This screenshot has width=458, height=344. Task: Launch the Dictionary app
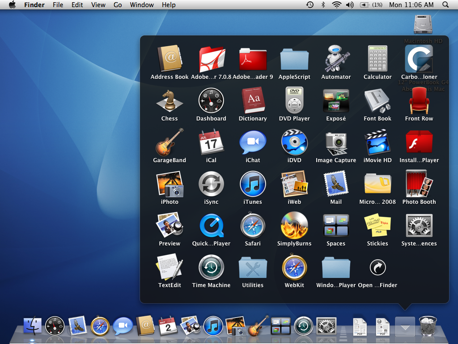253,100
